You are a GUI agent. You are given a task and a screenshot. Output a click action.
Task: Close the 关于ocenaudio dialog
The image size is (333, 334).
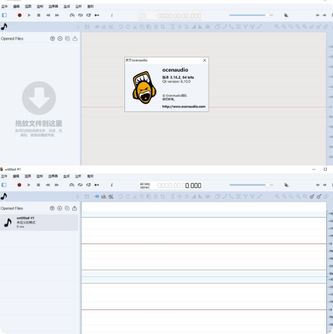[204, 60]
